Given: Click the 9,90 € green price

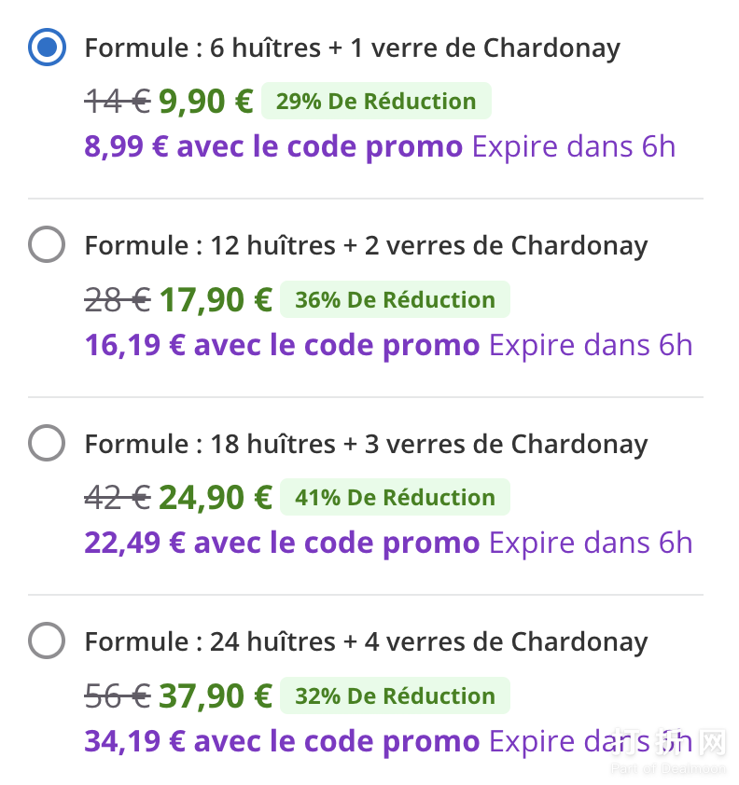Looking at the screenshot, I should click(x=206, y=102).
